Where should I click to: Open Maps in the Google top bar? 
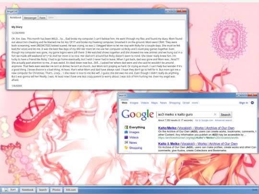tap(154, 103)
